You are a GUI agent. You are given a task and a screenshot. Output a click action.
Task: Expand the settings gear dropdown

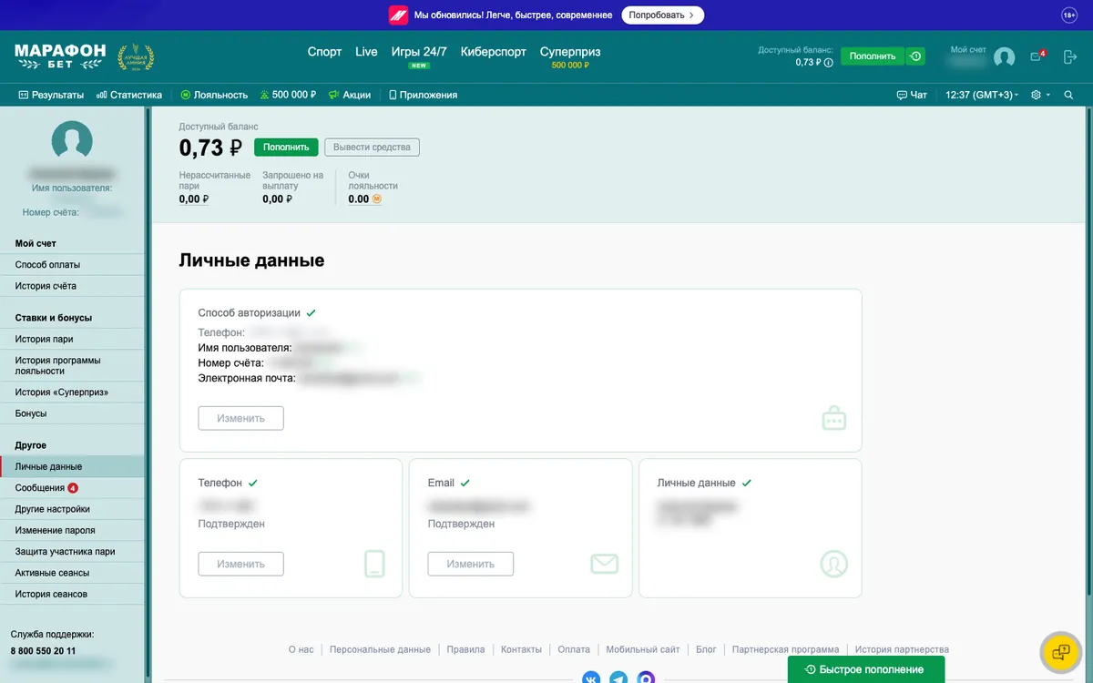click(x=1040, y=95)
